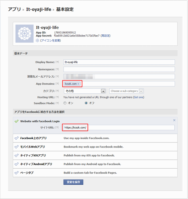Click checkmark icon next to モバイルWebアプリ
The image size is (188, 199).
(x=16, y=147)
